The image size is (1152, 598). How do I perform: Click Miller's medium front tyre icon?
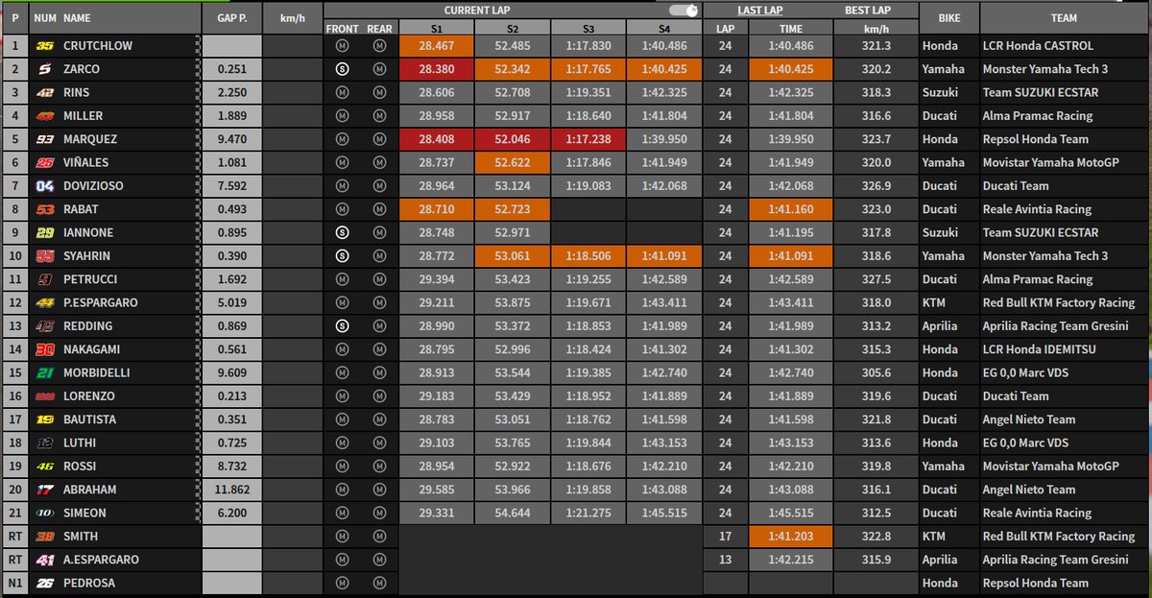tap(343, 115)
